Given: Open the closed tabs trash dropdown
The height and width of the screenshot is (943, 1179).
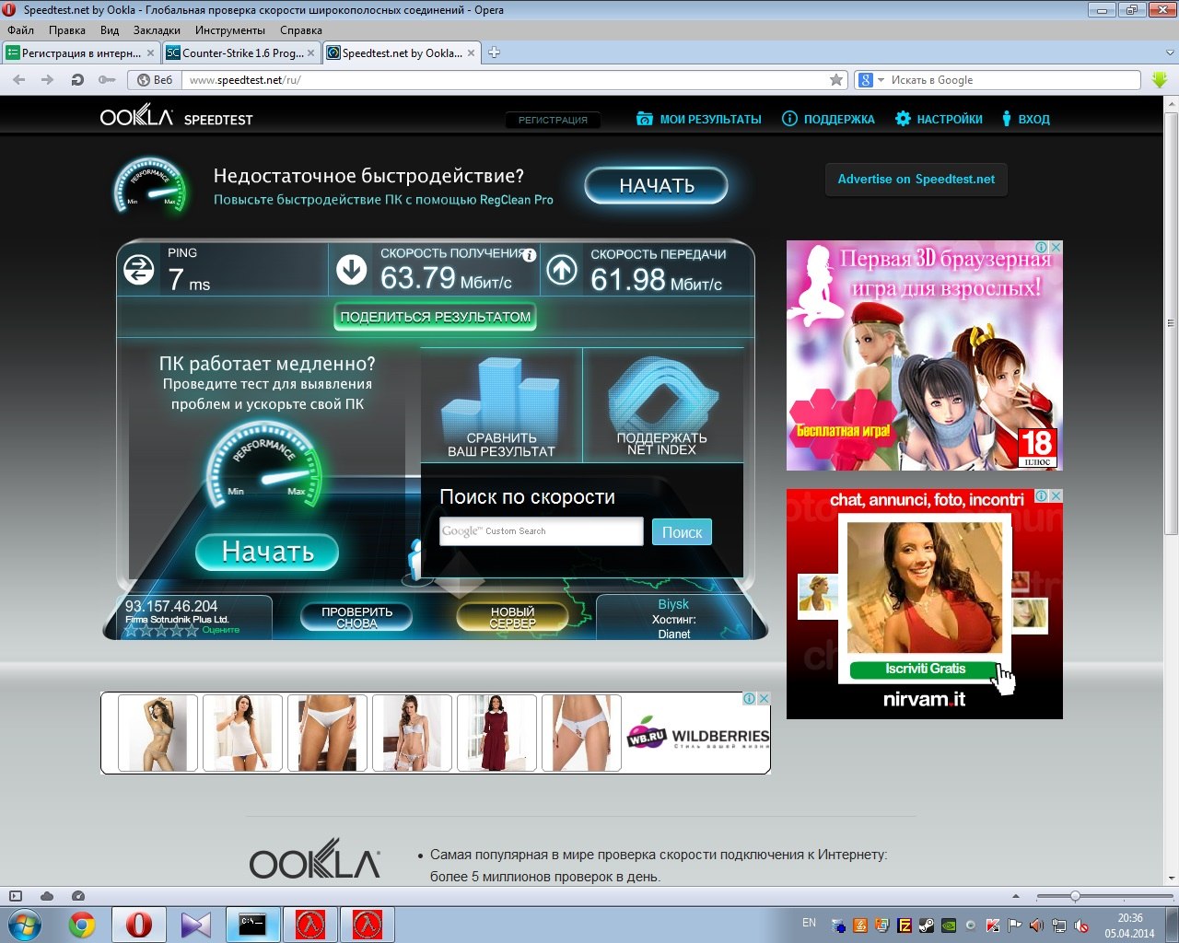Looking at the screenshot, I should point(1171,52).
